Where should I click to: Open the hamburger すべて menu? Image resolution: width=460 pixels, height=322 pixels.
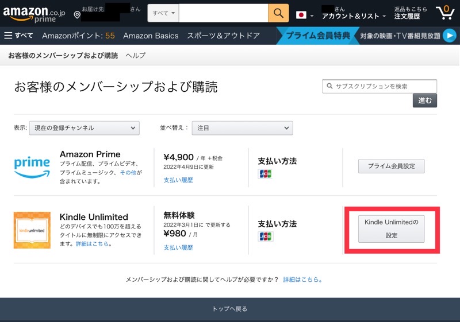click(x=18, y=36)
